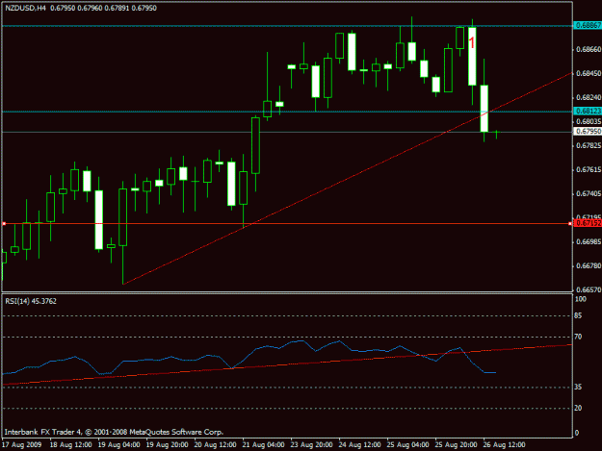This screenshot has height=451, width=602.
Task: Click the large white candle marked with the red 1
Action: coord(472,56)
